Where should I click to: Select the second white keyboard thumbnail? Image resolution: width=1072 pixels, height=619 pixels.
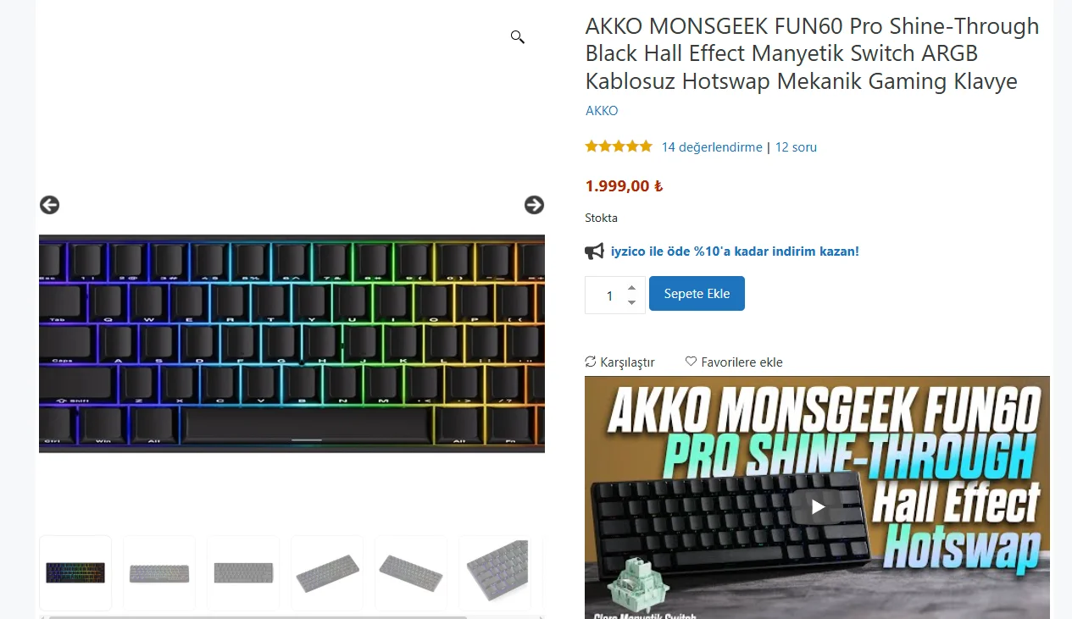tap(159, 573)
